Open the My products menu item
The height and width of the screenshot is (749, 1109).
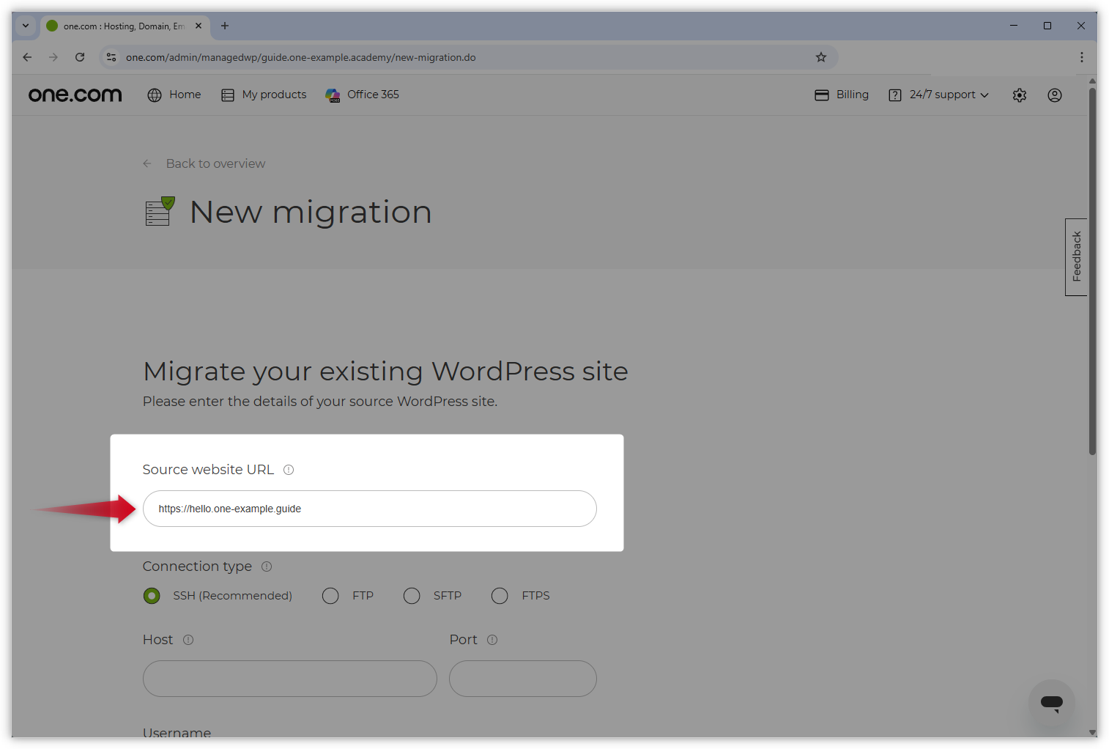264,95
